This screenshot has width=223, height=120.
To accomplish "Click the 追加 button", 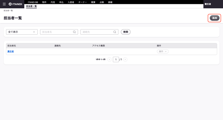I will (214, 18).
